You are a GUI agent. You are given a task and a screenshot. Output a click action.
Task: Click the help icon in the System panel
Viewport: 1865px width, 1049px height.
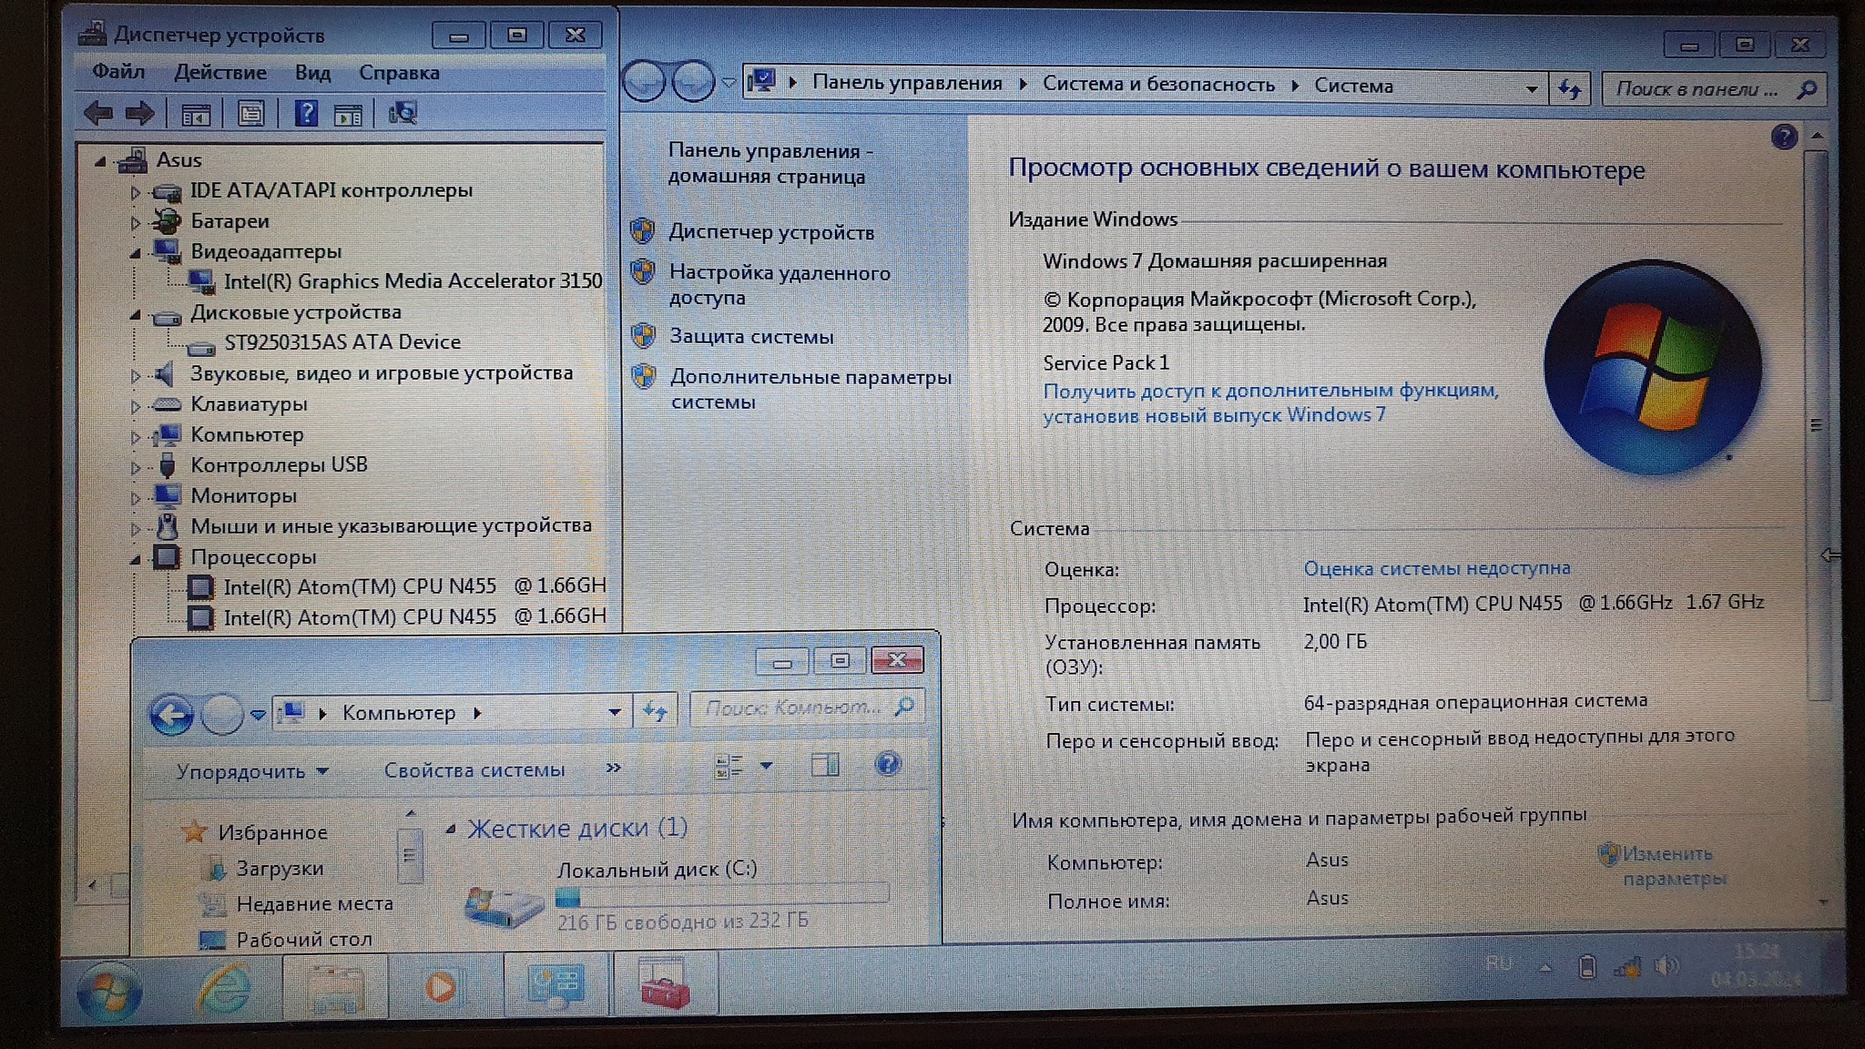coord(1783,137)
